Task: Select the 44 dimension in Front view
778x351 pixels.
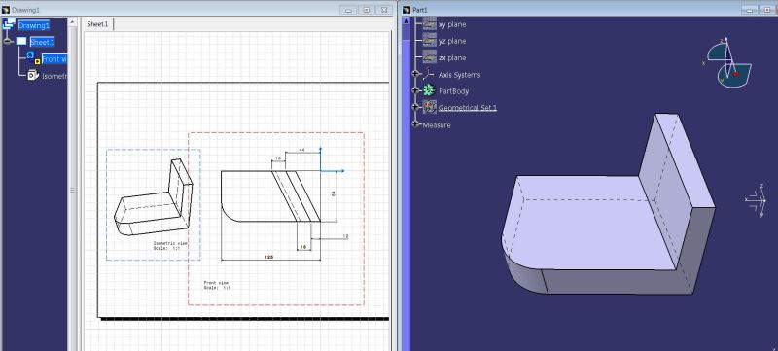Action: (301, 149)
